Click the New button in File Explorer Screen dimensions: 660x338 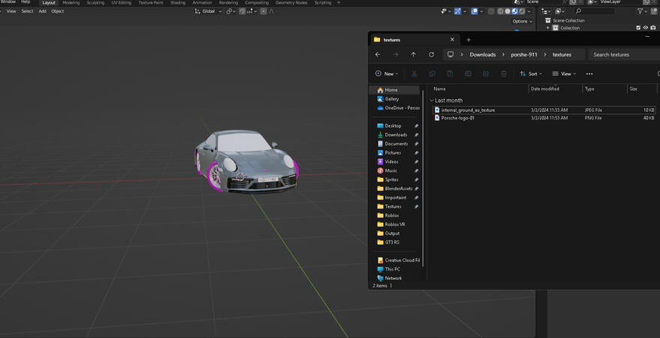pyautogui.click(x=386, y=74)
